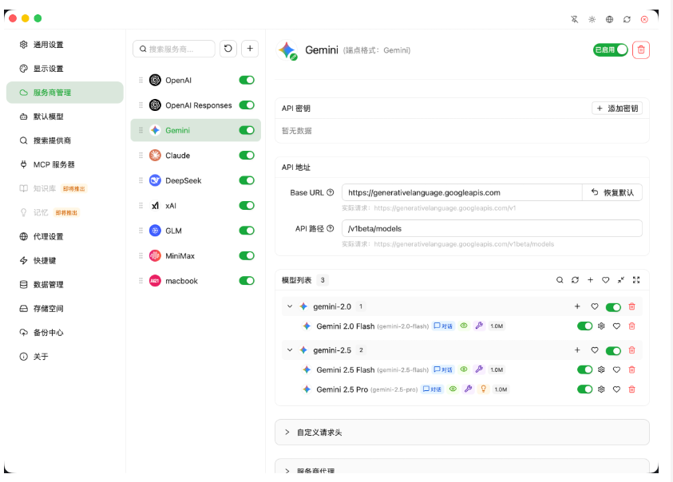Open language globe icon in title bar

pos(609,19)
